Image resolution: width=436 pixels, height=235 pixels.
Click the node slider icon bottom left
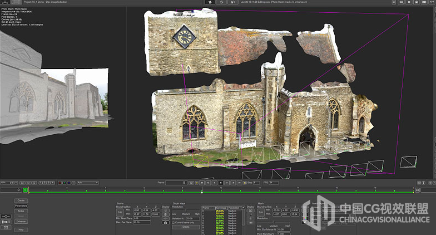tap(6, 216)
